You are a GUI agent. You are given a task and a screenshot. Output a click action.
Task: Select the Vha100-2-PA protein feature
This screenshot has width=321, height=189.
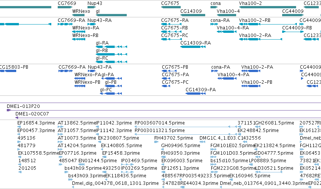tap(251, 71)
